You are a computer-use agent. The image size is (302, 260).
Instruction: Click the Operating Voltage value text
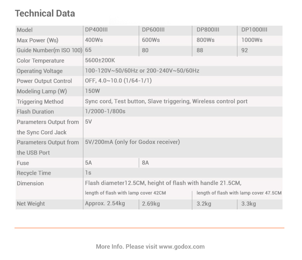142,71
